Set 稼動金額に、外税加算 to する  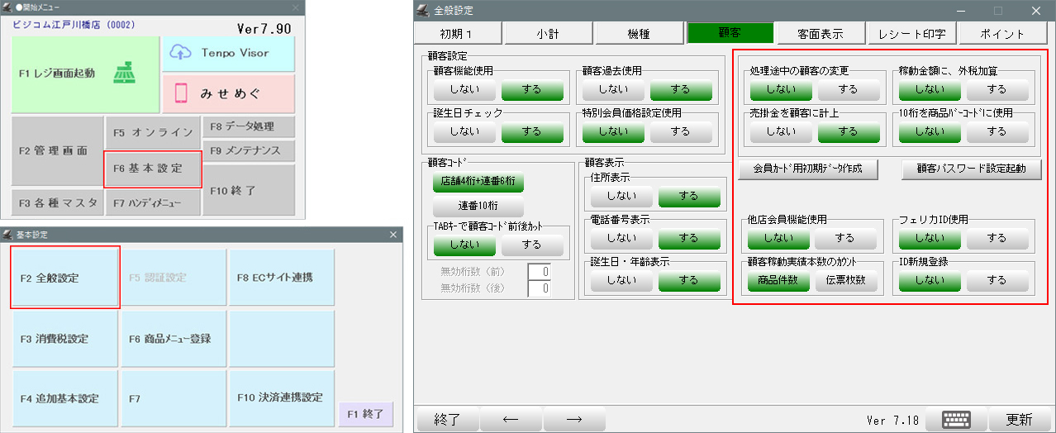click(x=997, y=88)
